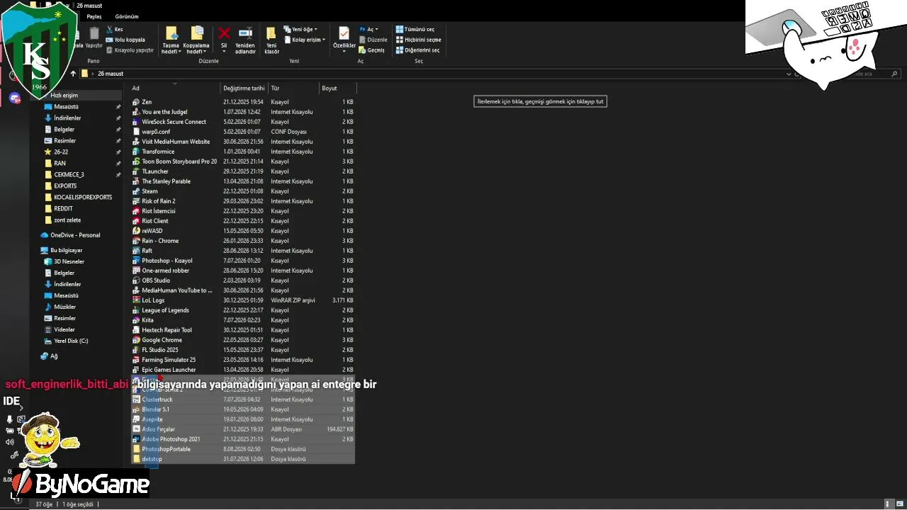907x510 pixels.
Task: Expand the Kolay erişim dropdown
Action: point(305,40)
